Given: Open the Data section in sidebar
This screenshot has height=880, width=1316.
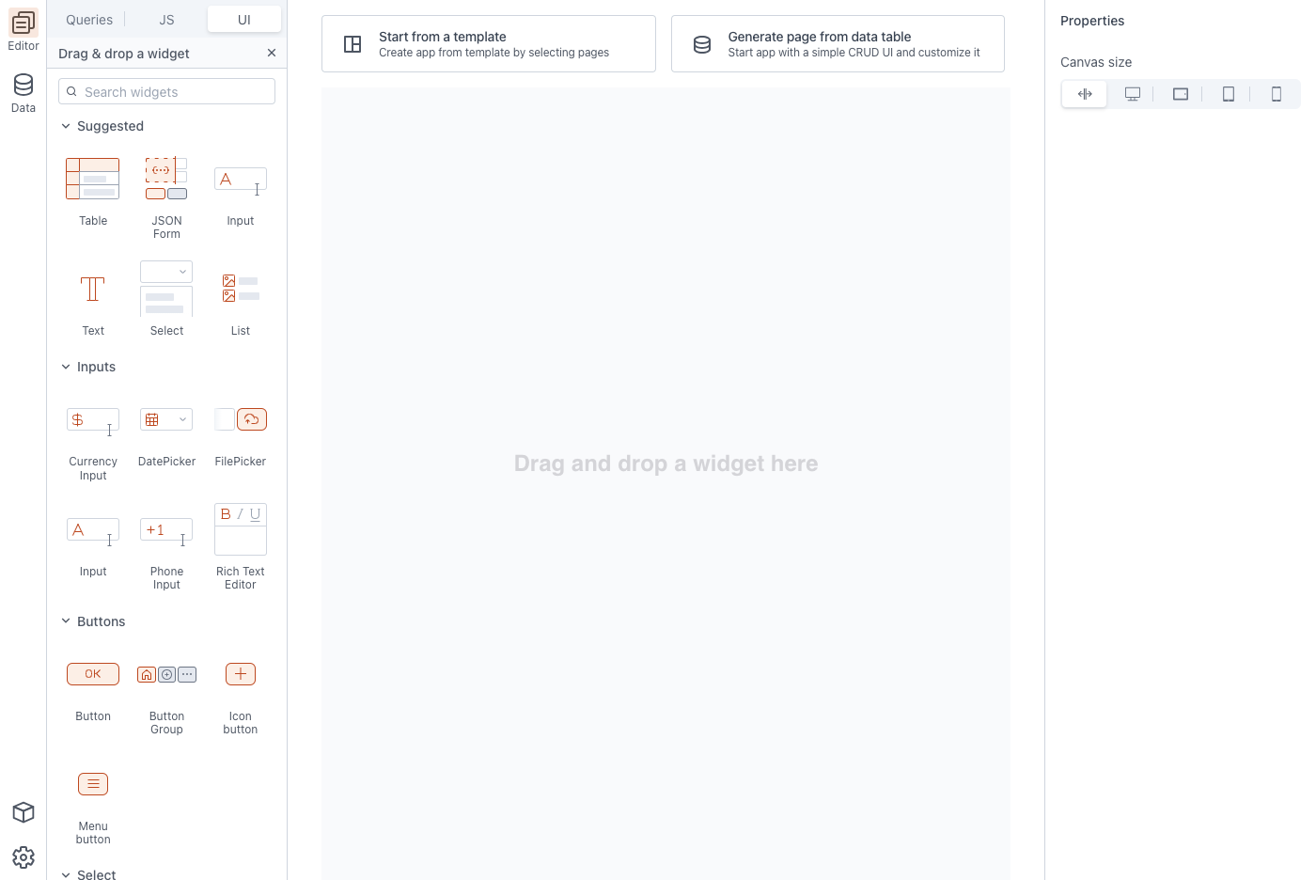Looking at the screenshot, I should (x=23, y=93).
